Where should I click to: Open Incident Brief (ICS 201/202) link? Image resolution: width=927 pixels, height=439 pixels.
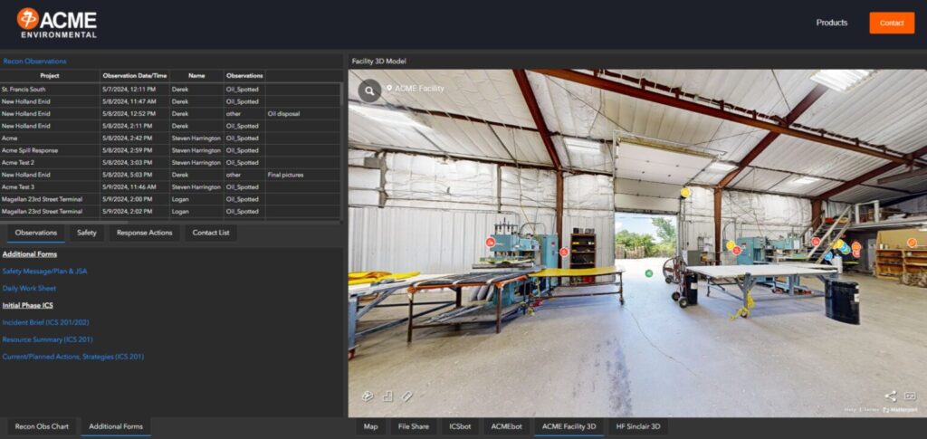click(45, 322)
